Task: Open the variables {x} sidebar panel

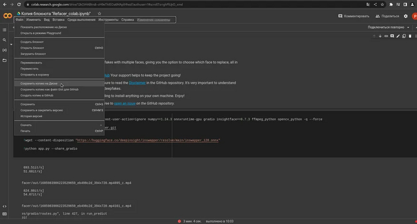Action: tap(5, 50)
